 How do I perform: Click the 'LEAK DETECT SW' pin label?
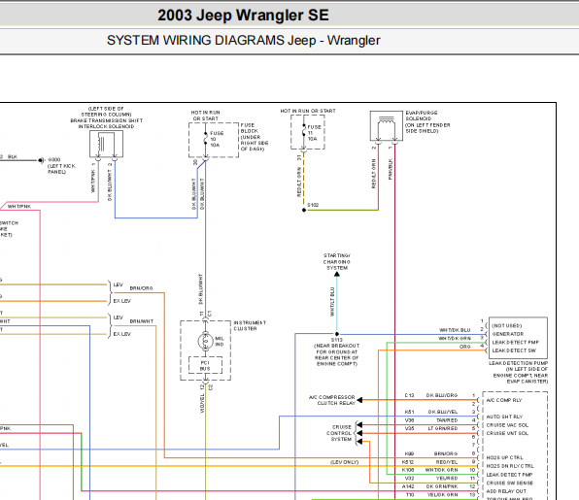(x=514, y=350)
